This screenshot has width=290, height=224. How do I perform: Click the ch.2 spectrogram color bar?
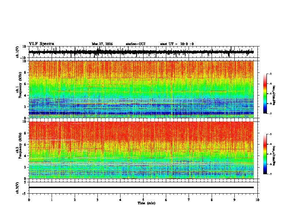(265, 154)
